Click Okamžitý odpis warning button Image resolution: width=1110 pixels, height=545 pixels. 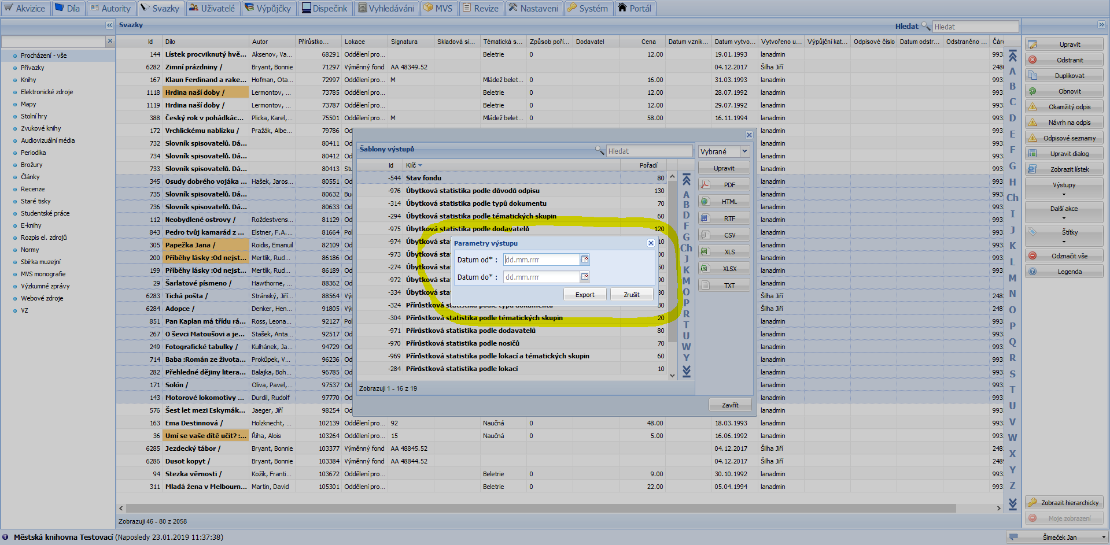tap(1064, 107)
